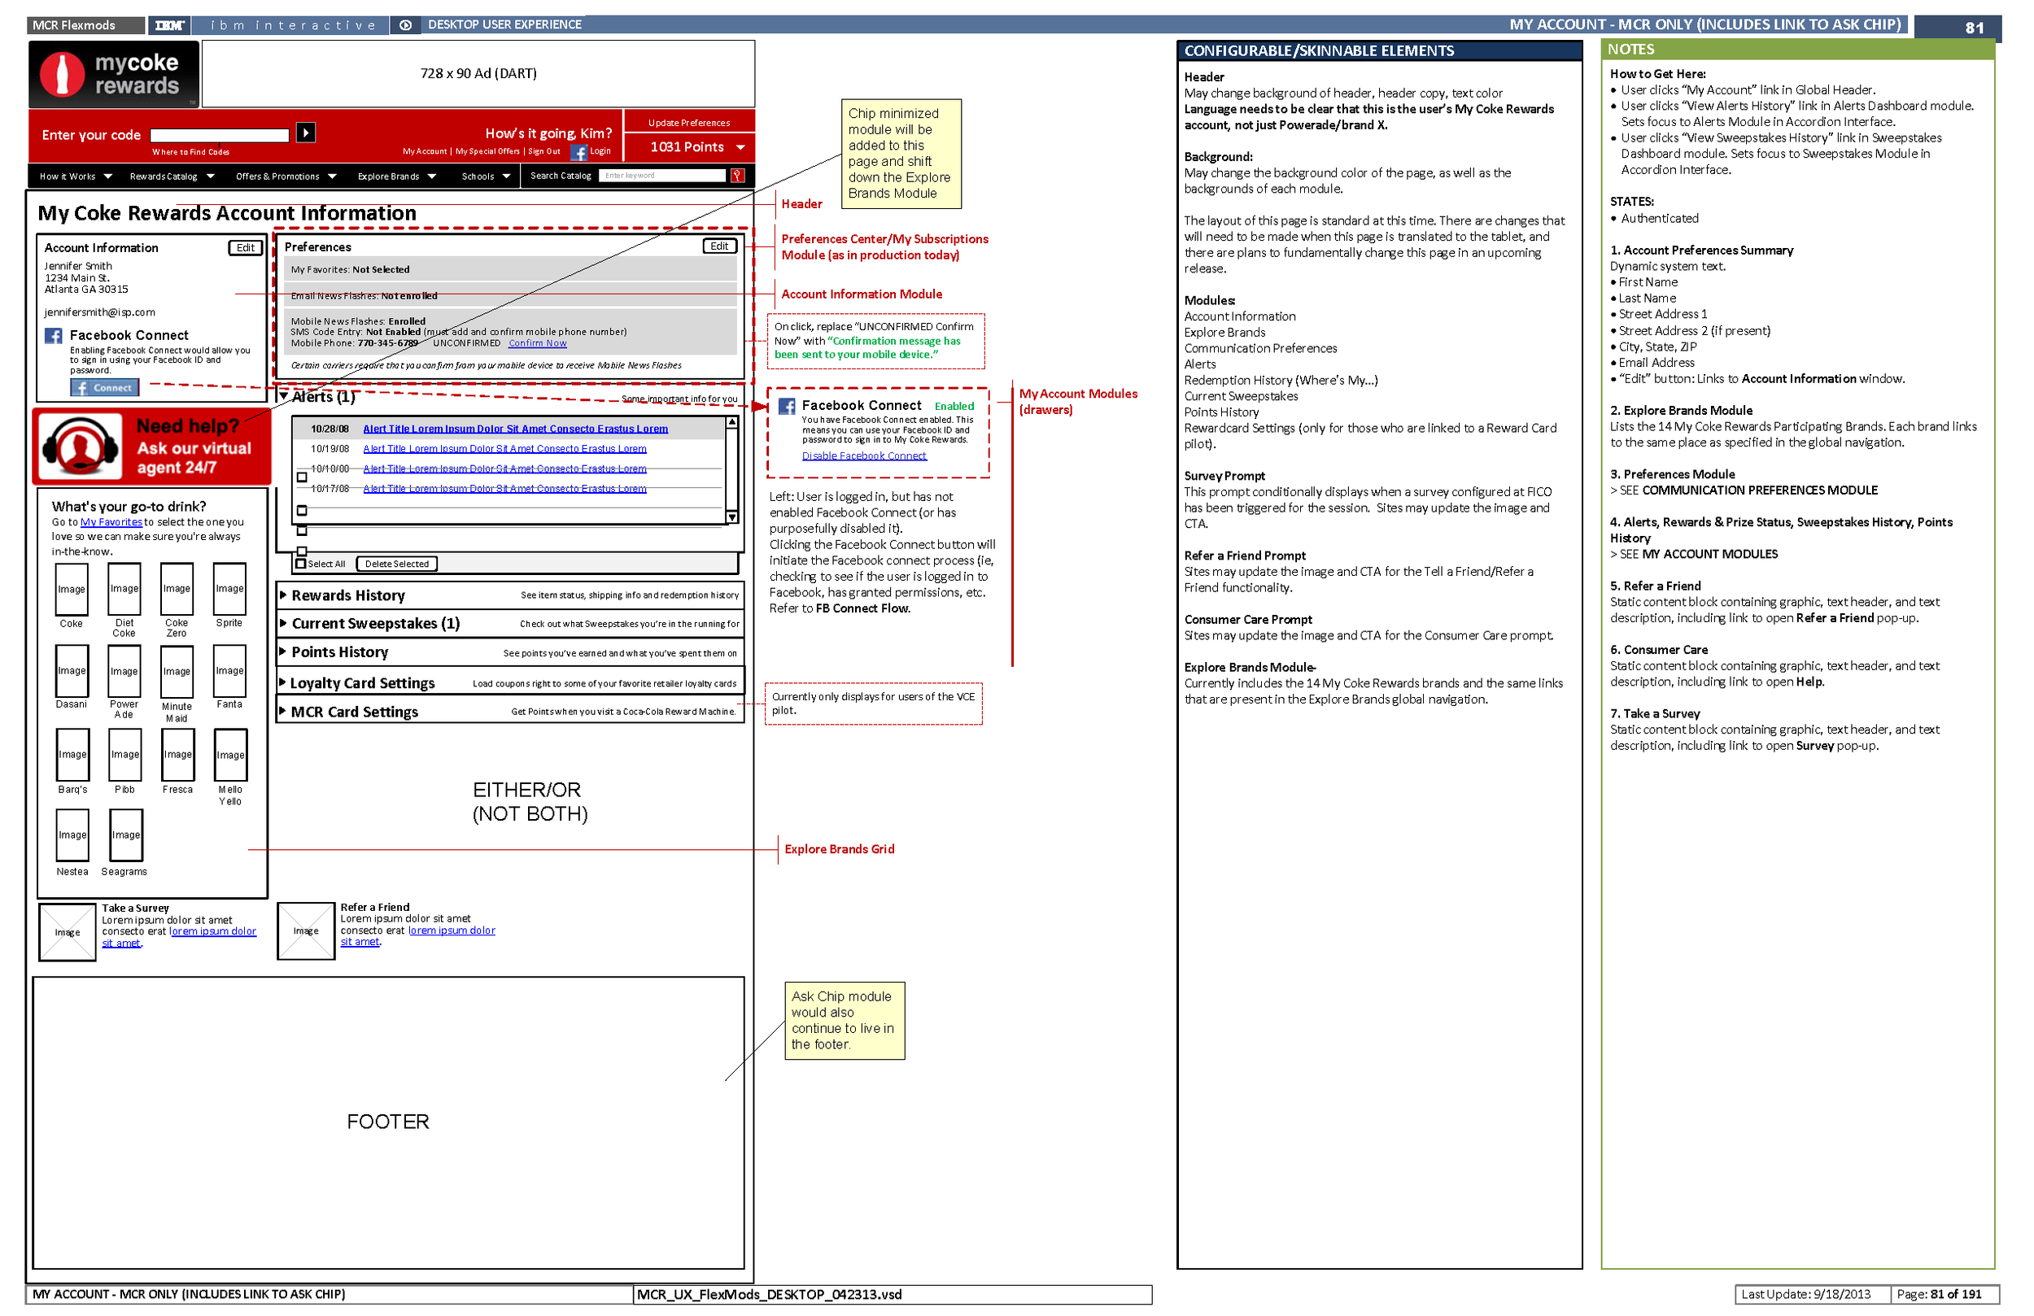Viewport: 2034px width, 1316px height.
Task: Click the Facebook icon beside Facebook Connect in Account Information
Action: (54, 336)
